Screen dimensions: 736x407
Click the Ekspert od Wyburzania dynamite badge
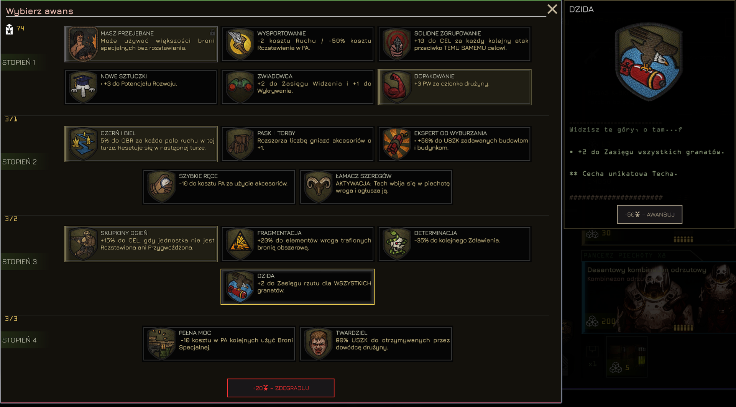(x=397, y=144)
